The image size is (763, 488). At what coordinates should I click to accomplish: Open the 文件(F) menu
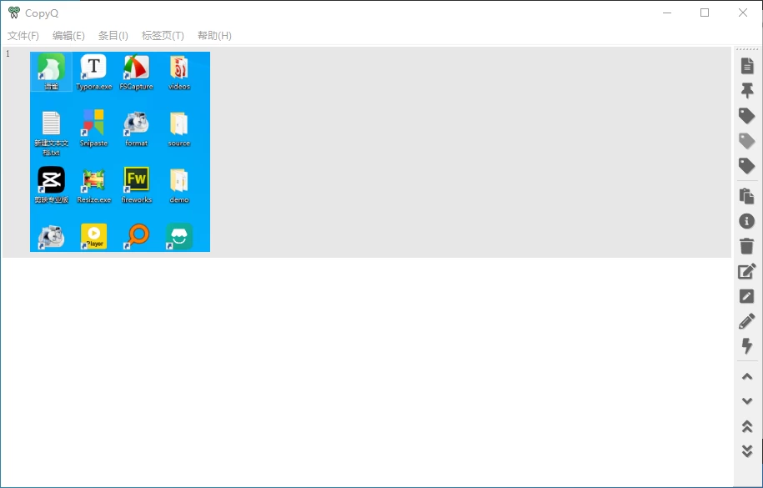coord(23,36)
